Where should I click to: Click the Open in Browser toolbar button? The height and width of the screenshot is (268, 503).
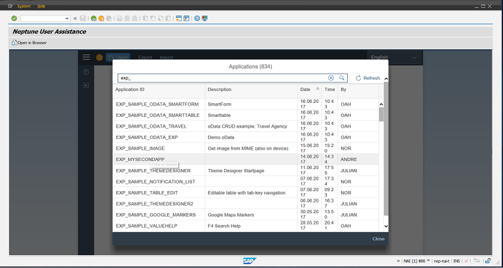point(29,43)
